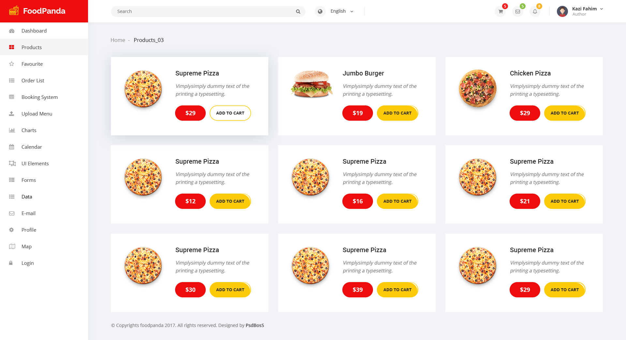Open the shopping cart icon
Screen dimensions: 626x340
(x=500, y=11)
